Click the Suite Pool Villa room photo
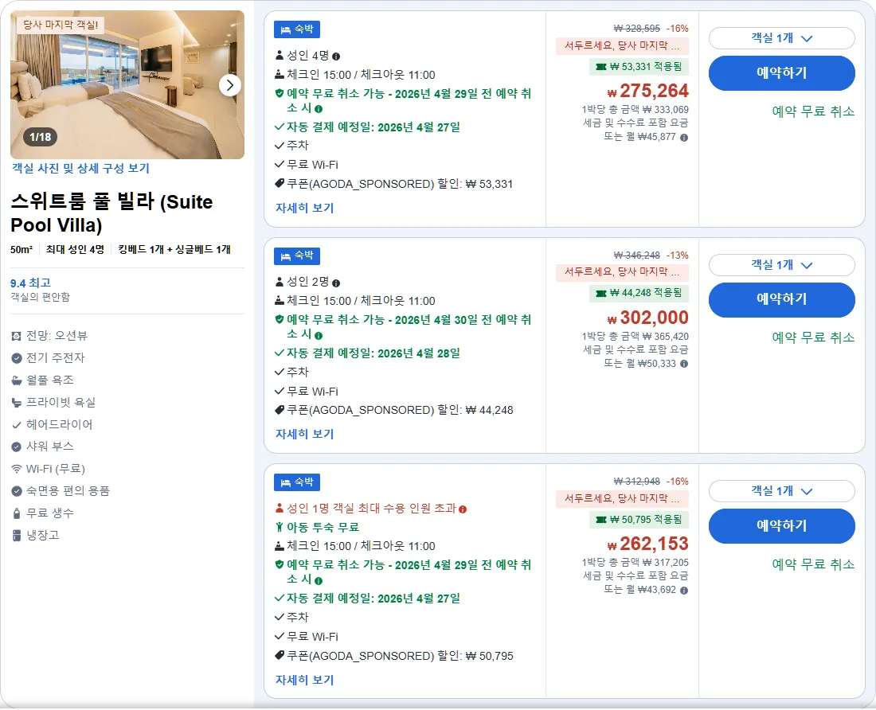The image size is (876, 710). pos(127,85)
